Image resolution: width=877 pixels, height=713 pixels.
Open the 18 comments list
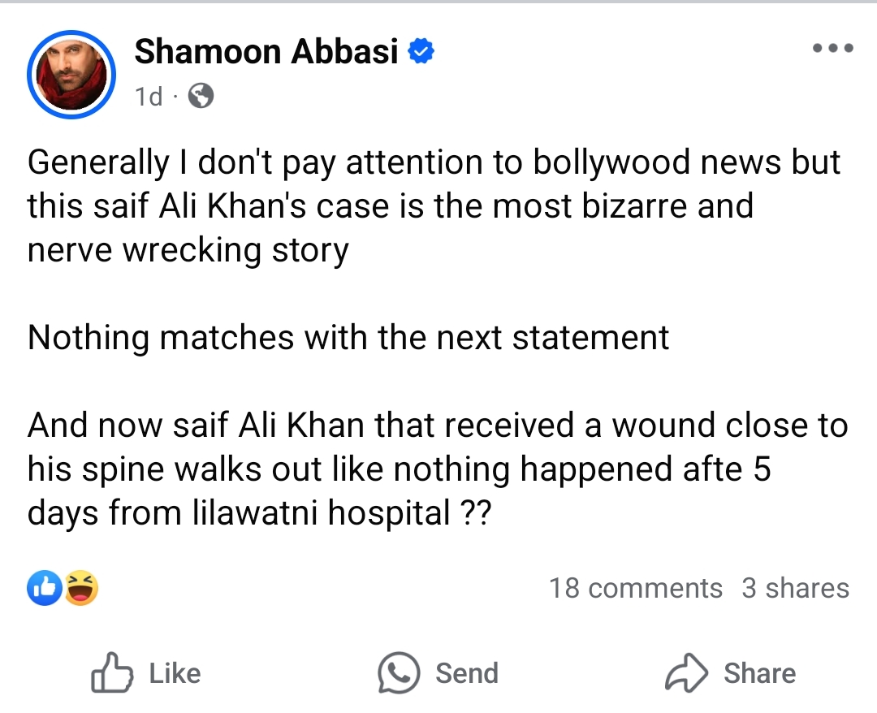(636, 588)
